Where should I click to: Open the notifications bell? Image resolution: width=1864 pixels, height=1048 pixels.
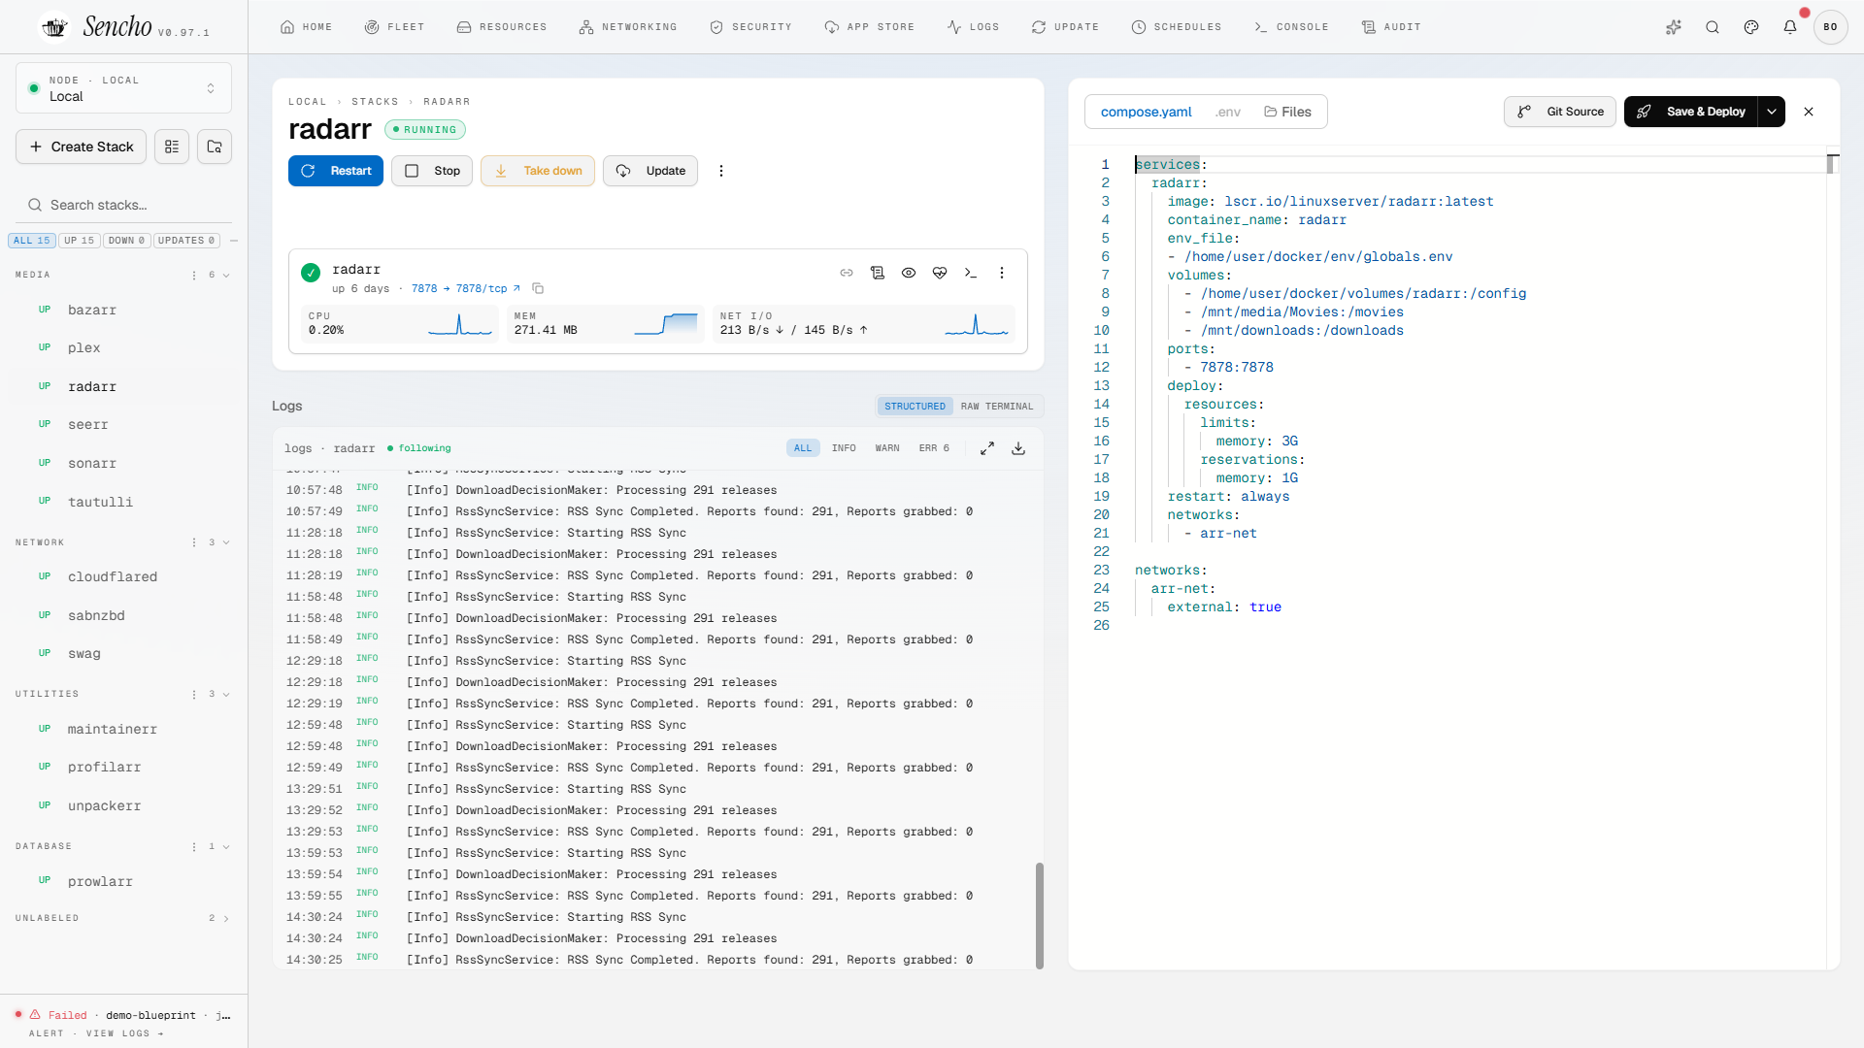[1790, 27]
